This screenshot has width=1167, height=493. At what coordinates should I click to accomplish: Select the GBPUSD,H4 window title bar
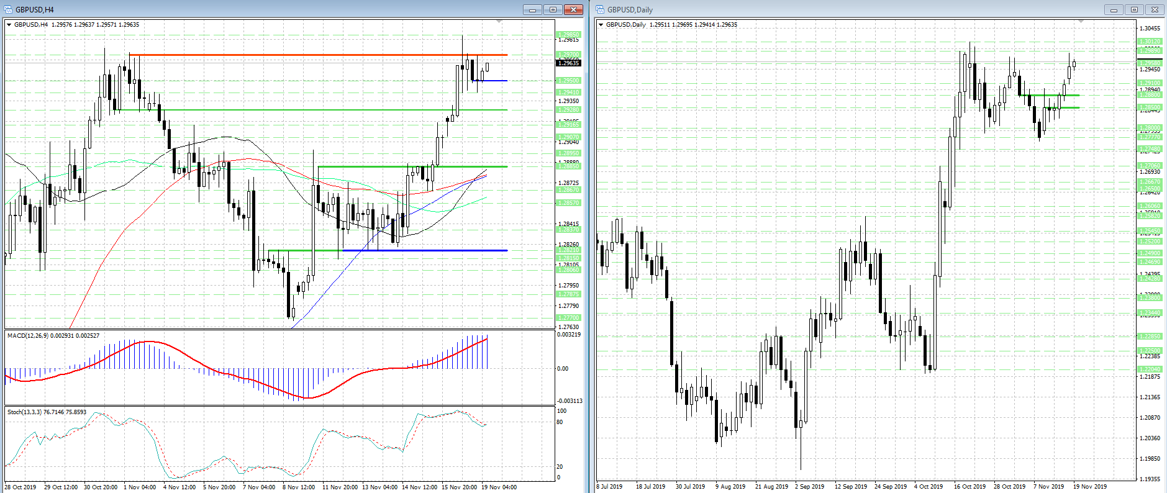(x=292, y=9)
